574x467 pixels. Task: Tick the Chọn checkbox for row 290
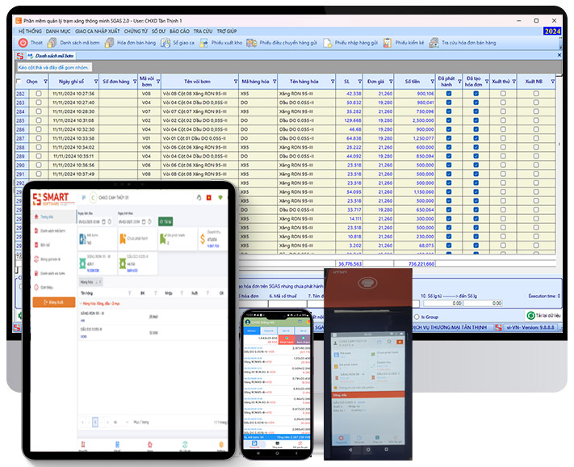click(x=39, y=165)
